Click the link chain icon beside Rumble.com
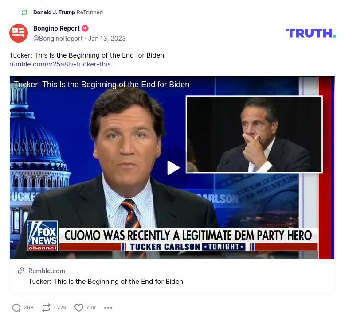Image resolution: width=345 pixels, height=321 pixels. [x=21, y=271]
